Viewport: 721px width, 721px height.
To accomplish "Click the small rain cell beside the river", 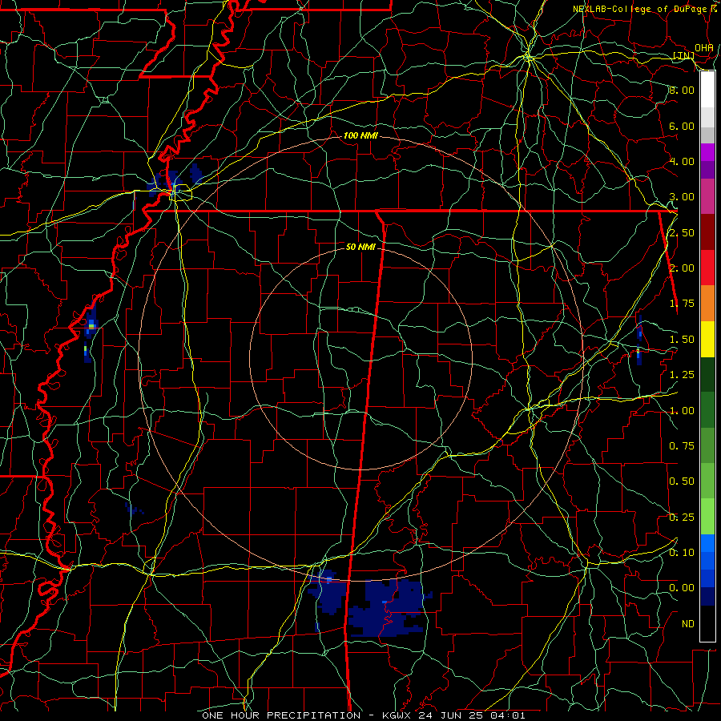I will (91, 324).
